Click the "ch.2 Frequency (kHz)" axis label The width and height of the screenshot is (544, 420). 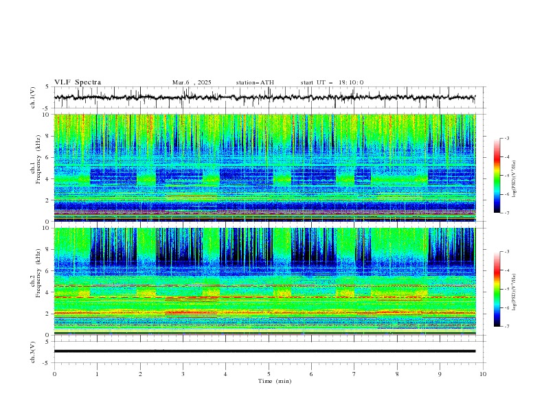click(x=36, y=272)
